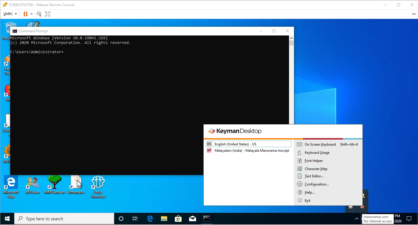418x225 pixels.
Task: Click the VMware Tools tray icon
Action: point(351,207)
